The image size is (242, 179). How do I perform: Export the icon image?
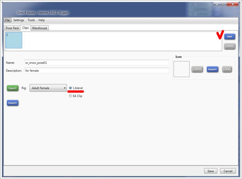coord(197,69)
